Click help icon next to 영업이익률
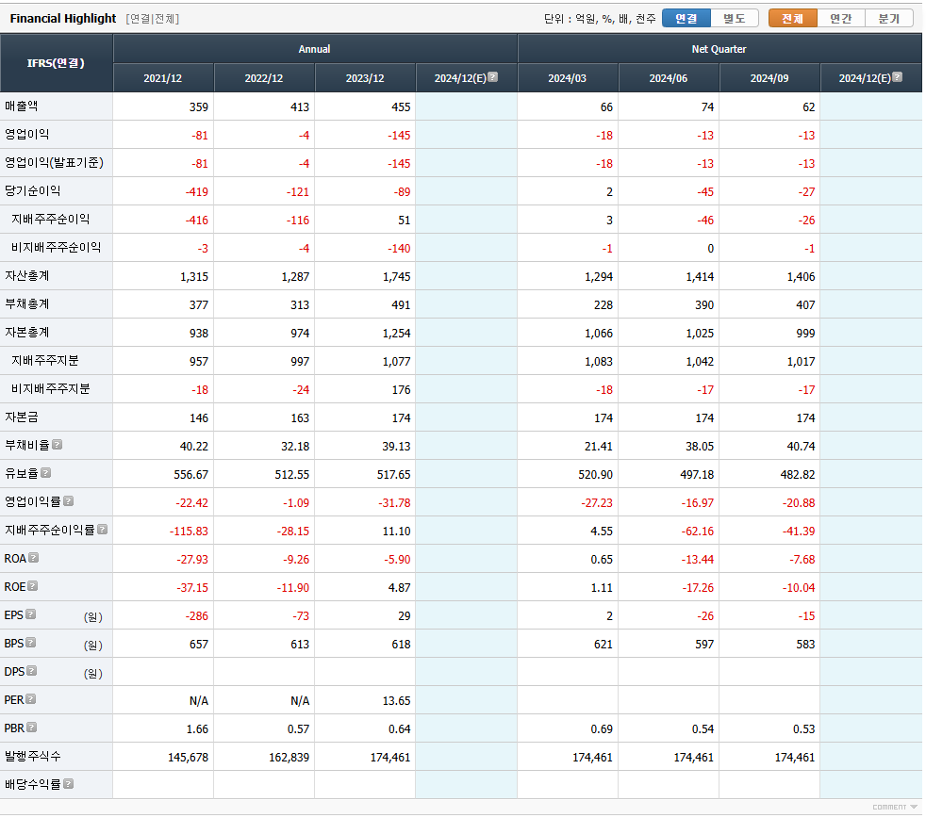This screenshot has width=926, height=818. pyautogui.click(x=69, y=502)
